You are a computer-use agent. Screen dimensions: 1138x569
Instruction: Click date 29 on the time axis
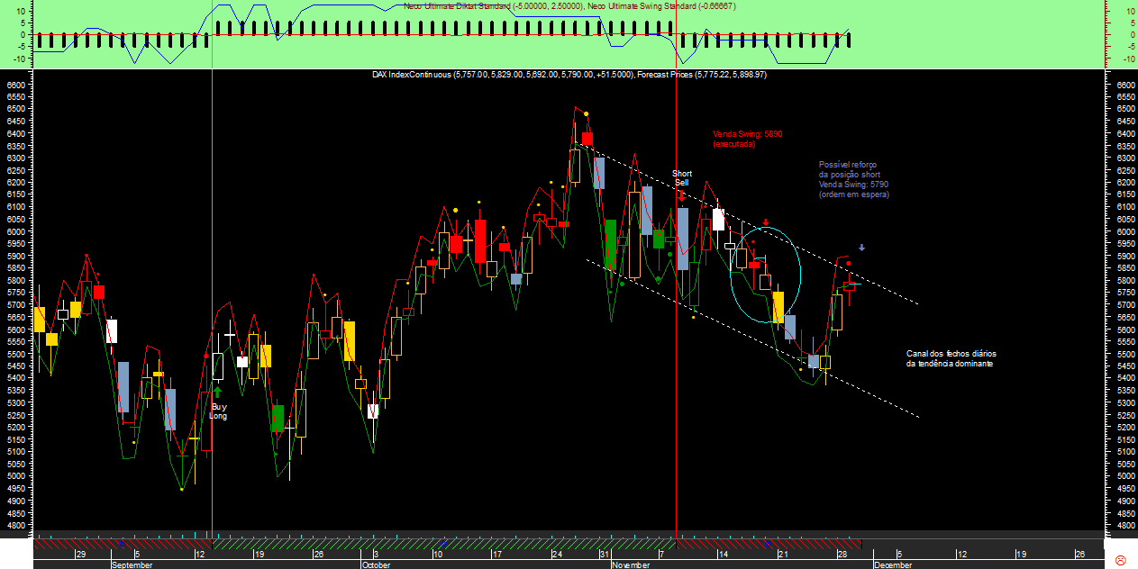click(x=81, y=555)
